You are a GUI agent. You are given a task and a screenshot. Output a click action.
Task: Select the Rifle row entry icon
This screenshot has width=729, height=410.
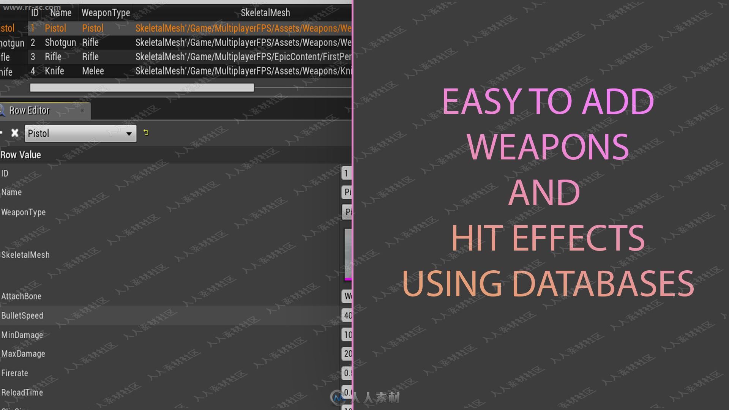(7, 57)
